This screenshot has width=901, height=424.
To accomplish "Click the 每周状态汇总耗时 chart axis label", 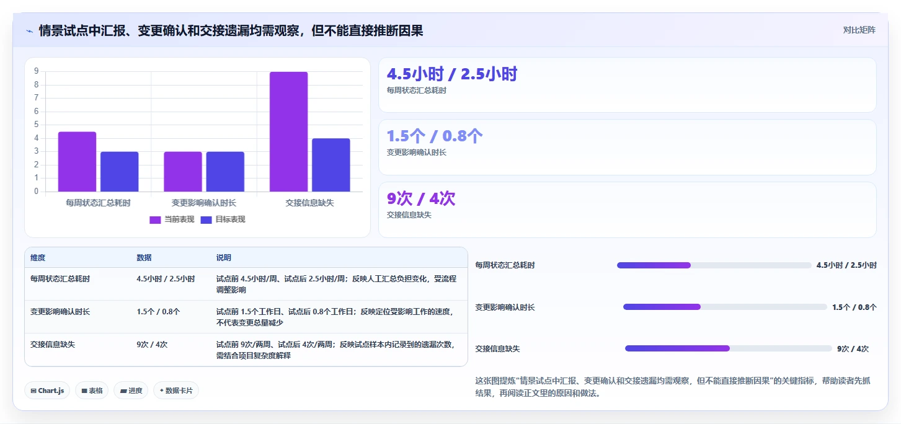I will tap(98, 203).
